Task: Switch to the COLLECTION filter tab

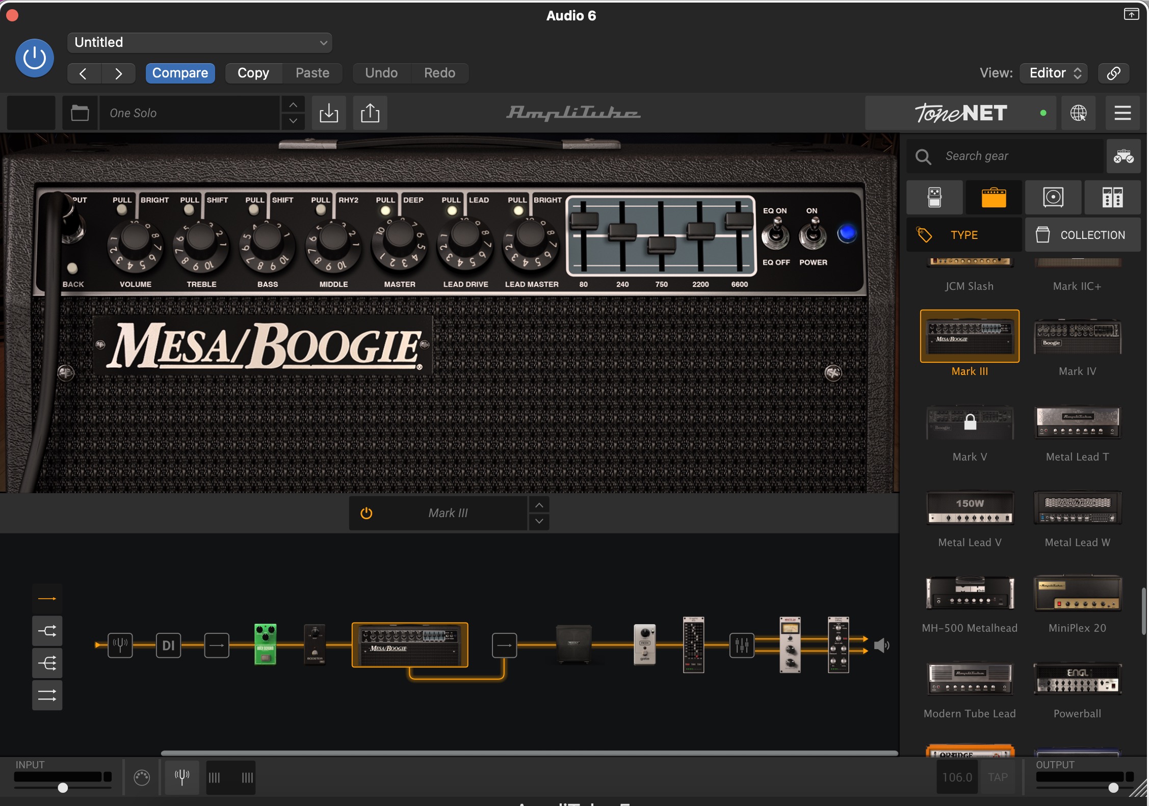Action: pyautogui.click(x=1083, y=235)
